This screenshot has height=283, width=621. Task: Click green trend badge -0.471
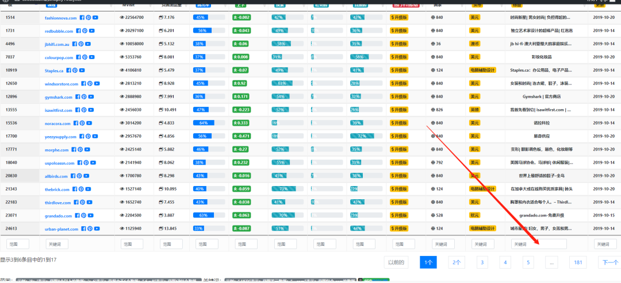[241, 137]
